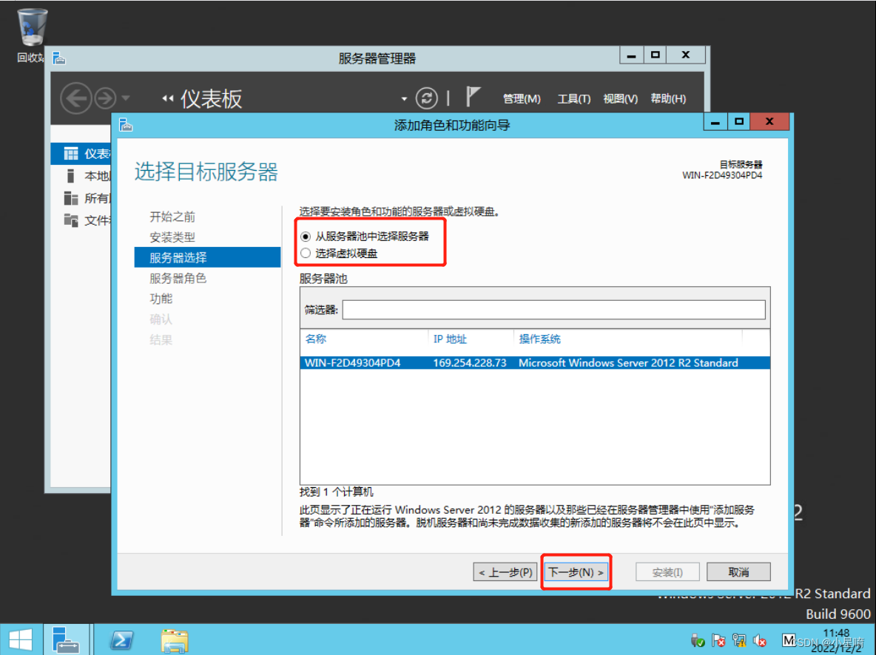Click the Server Manager title bar icon
The height and width of the screenshot is (655, 876).
[58, 58]
